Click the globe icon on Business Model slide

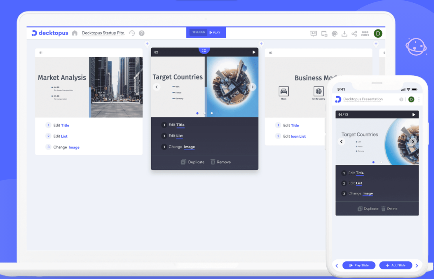coord(319,91)
